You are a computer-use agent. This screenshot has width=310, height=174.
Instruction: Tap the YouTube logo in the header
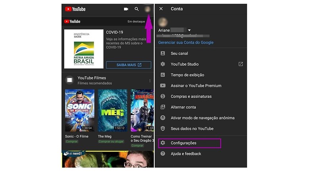pos(75,9)
